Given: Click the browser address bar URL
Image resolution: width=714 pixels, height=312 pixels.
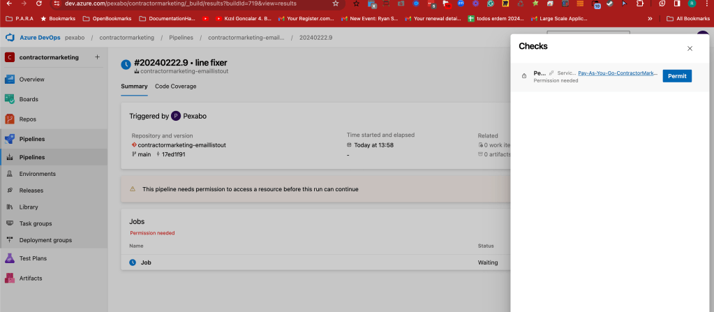Looking at the screenshot, I should [180, 3].
